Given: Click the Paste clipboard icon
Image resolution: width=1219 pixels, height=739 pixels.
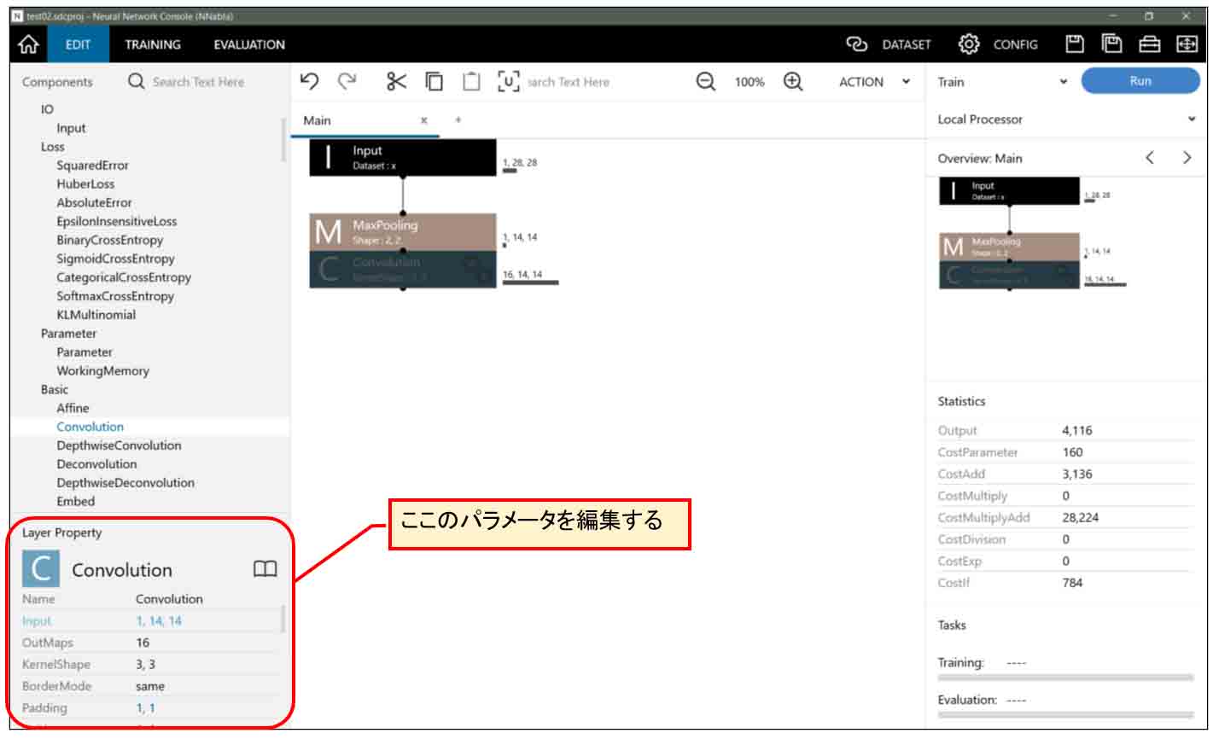Looking at the screenshot, I should tap(471, 81).
